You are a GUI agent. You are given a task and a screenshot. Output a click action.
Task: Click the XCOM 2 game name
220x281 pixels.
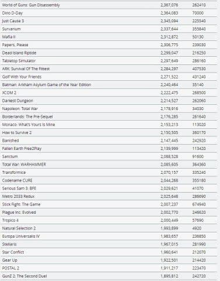coord(9,92)
